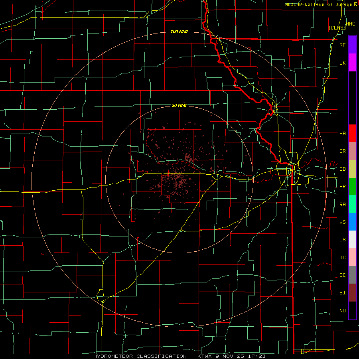Select the IC pink legend swatch
Viewport: 359px width, 359px height.
pyautogui.click(x=352, y=257)
